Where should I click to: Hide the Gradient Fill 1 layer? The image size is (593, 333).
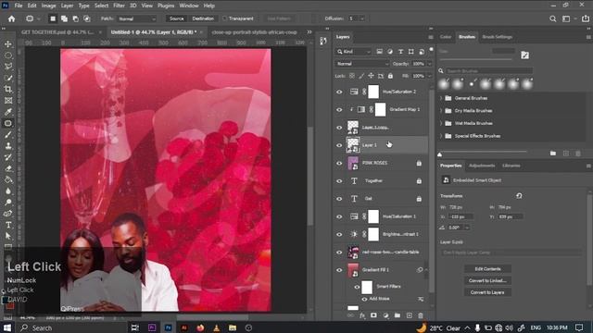[x=339, y=270]
